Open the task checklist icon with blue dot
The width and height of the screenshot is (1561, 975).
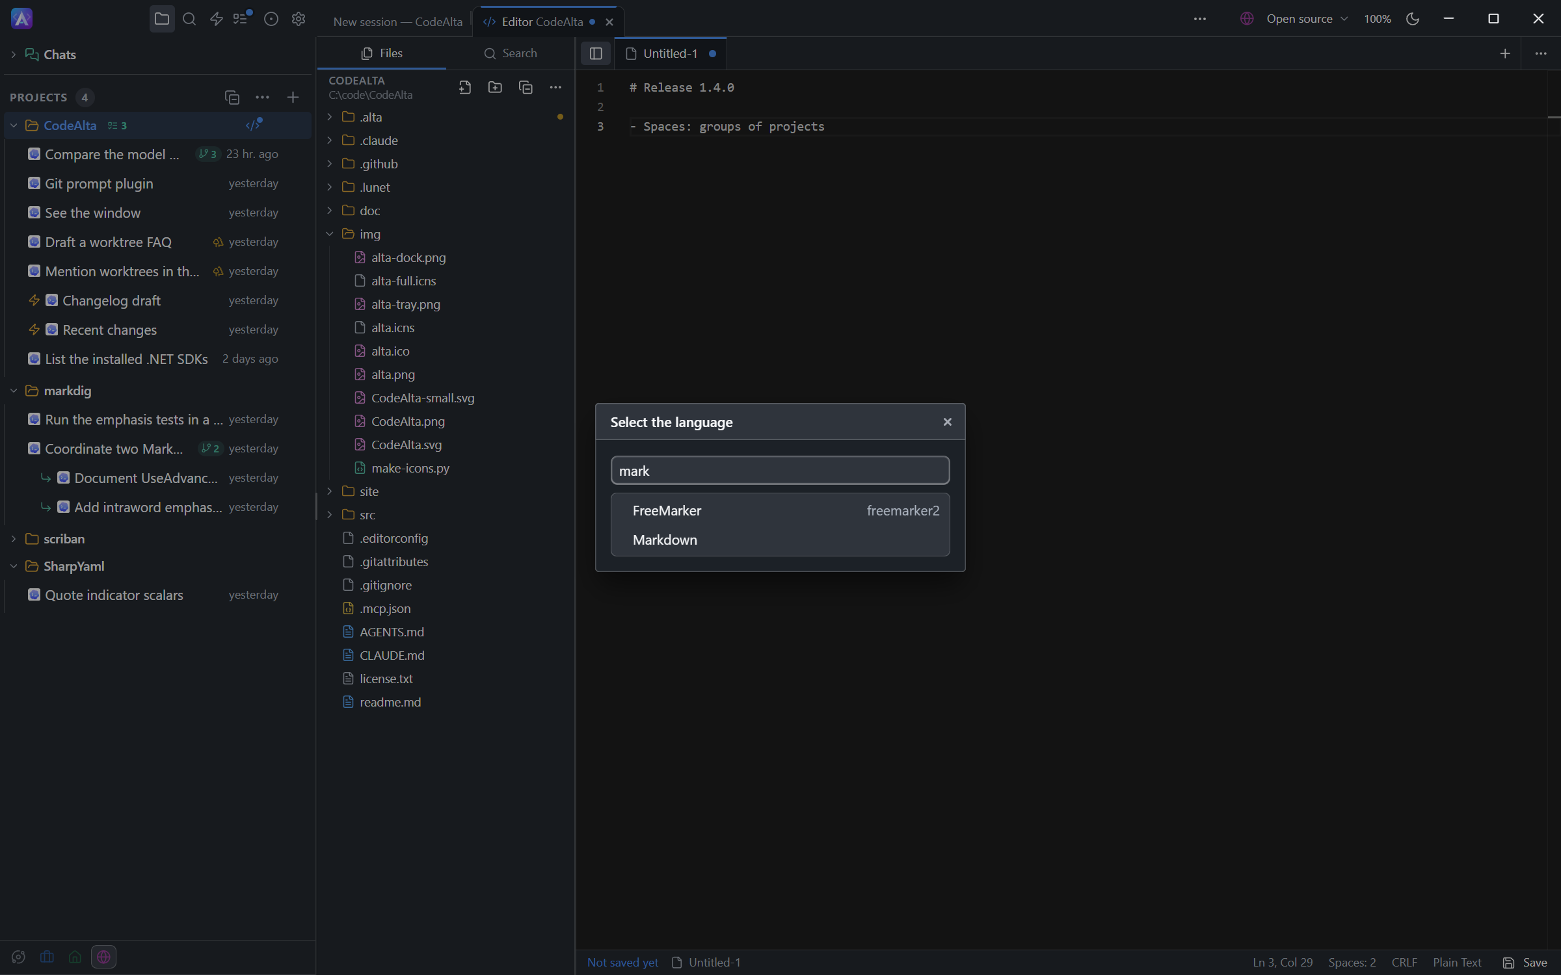[241, 19]
